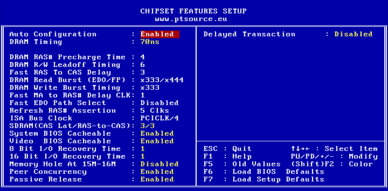Click the Refresh RAS# Assertion label
Image resolution: width=388 pixels, height=191 pixels.
coord(63,110)
